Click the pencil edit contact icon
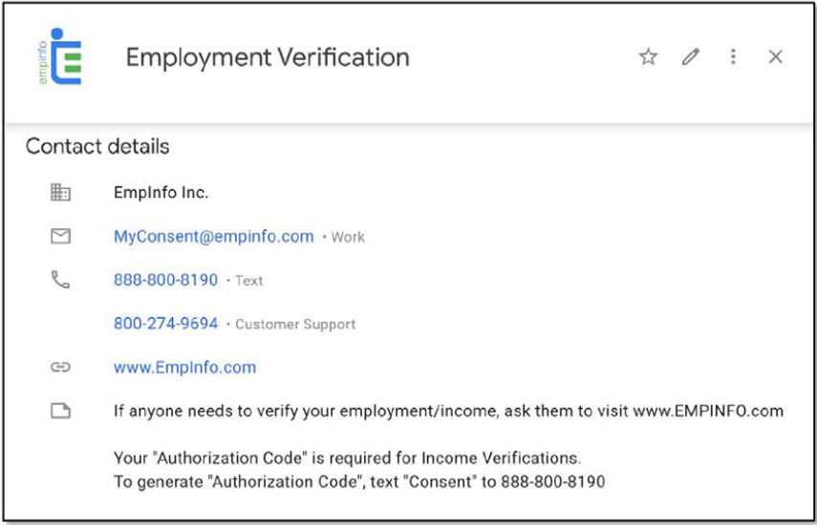 click(691, 57)
